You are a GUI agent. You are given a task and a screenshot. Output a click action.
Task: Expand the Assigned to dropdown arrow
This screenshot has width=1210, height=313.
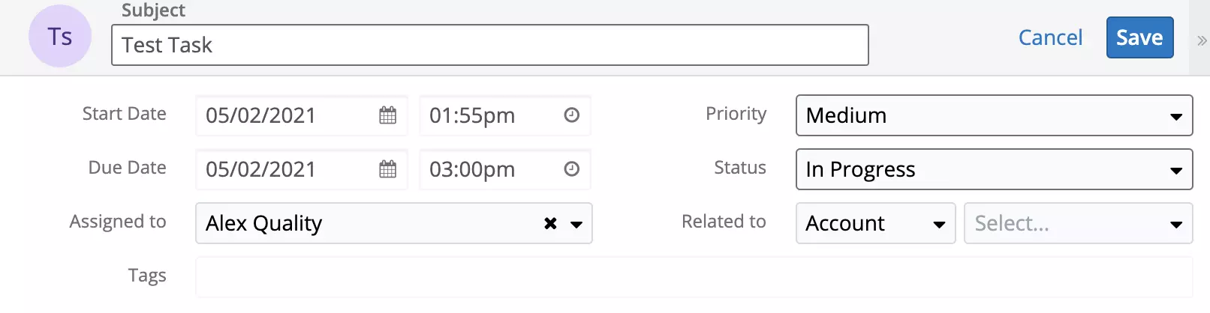(x=576, y=224)
